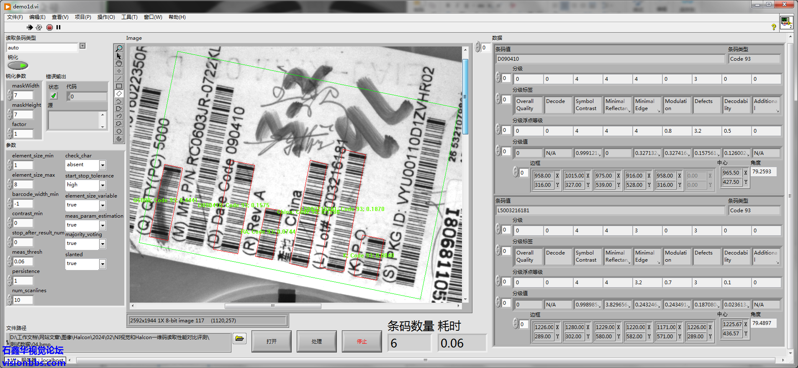
Task: Click the 状态 green checkmark indicator
Action: click(54, 96)
